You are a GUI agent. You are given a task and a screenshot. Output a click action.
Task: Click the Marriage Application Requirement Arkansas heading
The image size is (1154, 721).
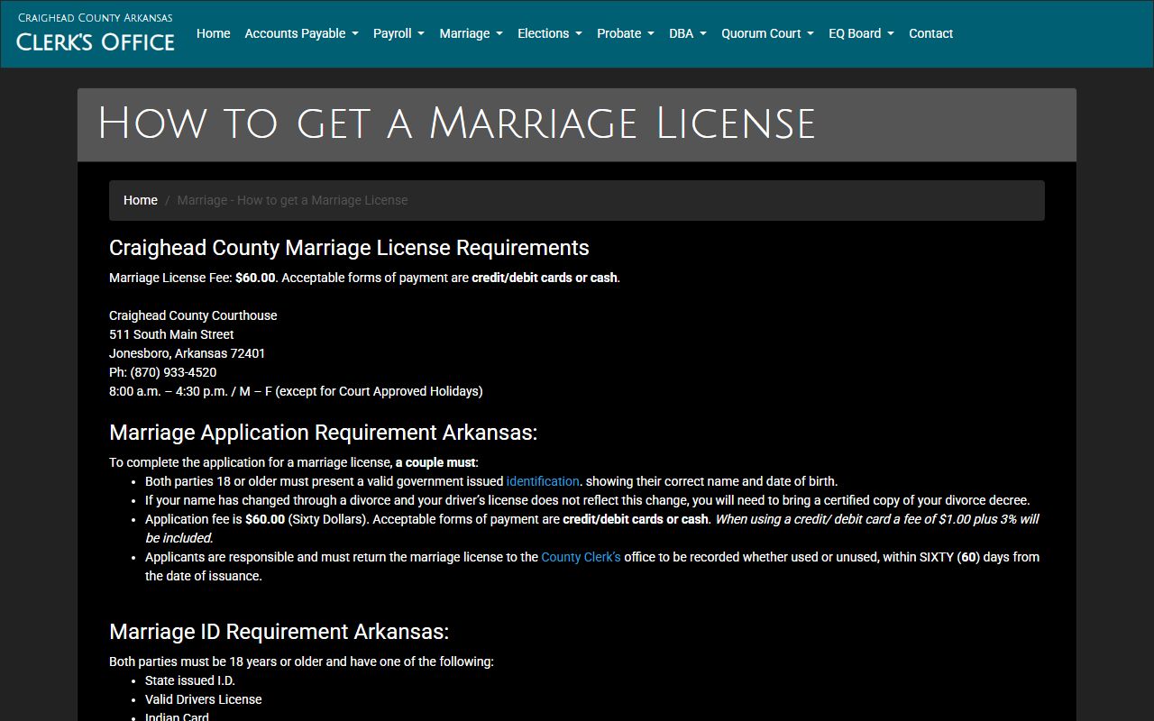click(x=323, y=433)
